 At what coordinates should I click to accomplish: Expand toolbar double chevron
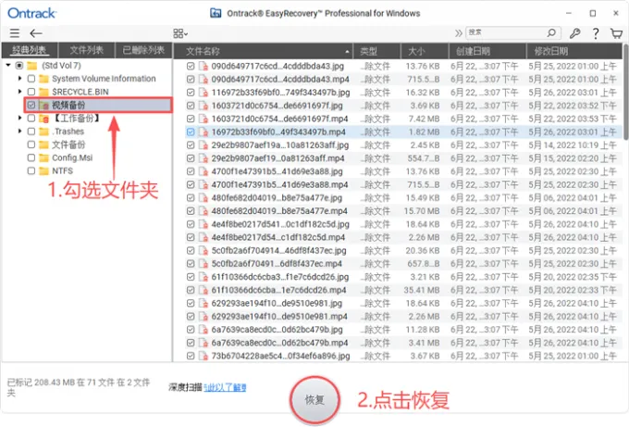point(458,33)
